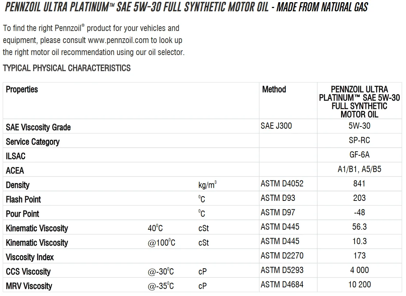Image resolution: width=406 pixels, height=296 pixels.
Task: Click the Pennzoil Ultra Platinum product column header
Action: point(359,102)
